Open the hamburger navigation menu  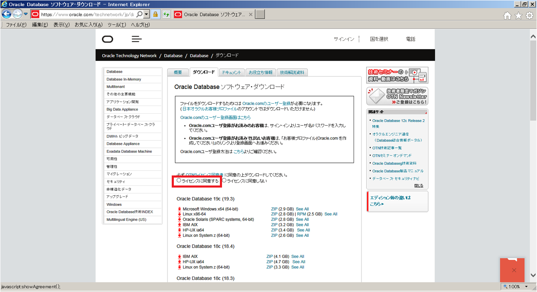pos(137,39)
